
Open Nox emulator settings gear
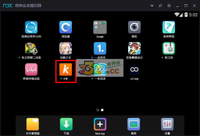(x=169, y=6)
